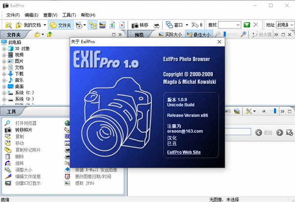The height and width of the screenshot is (202, 295).
Task: Click the 复制 tool icon
Action: [x=8, y=136]
